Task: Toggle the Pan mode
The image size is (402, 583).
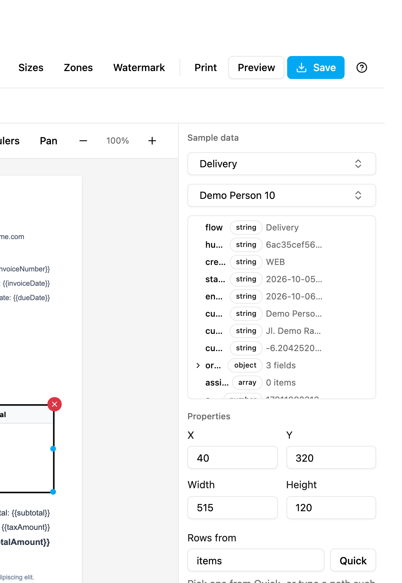Action: click(x=48, y=141)
